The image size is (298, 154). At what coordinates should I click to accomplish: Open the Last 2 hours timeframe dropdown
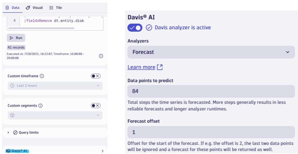pos(55,86)
